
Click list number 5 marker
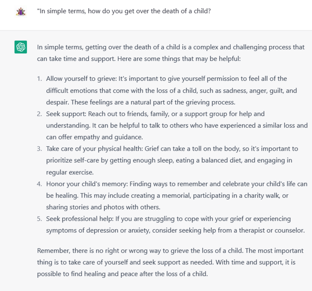tap(40, 219)
